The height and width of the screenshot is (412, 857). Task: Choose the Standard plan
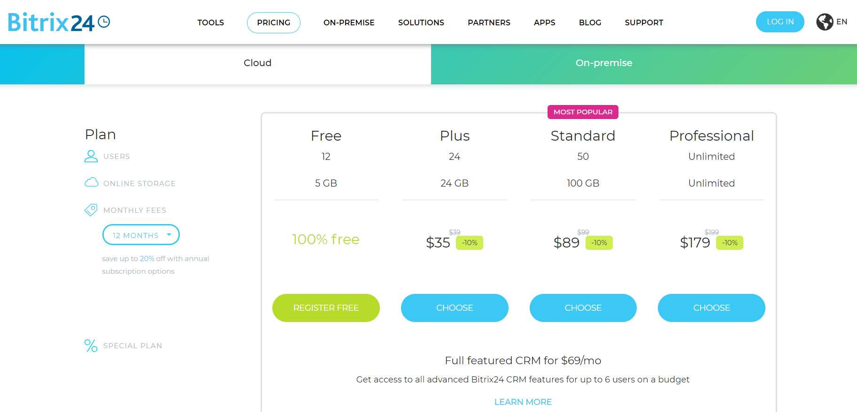pos(583,308)
